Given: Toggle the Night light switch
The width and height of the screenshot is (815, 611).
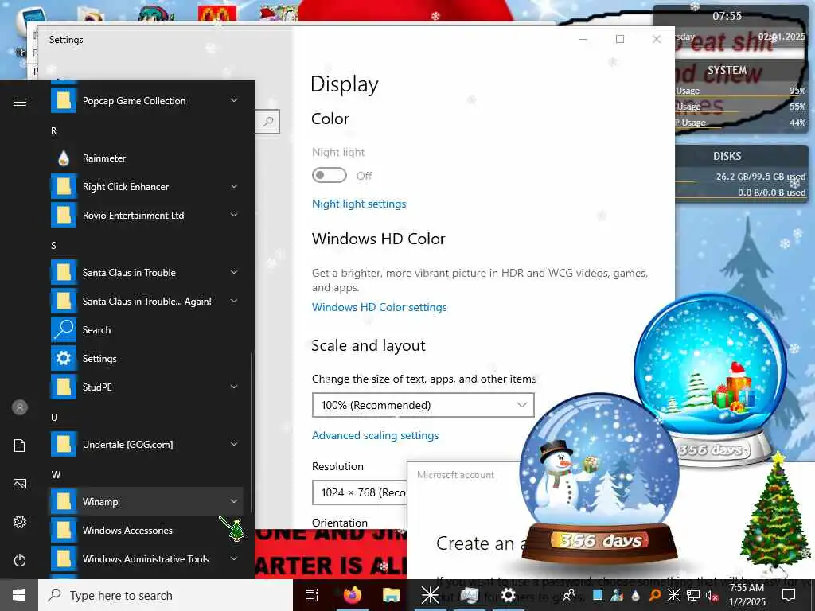Looking at the screenshot, I should 329,175.
